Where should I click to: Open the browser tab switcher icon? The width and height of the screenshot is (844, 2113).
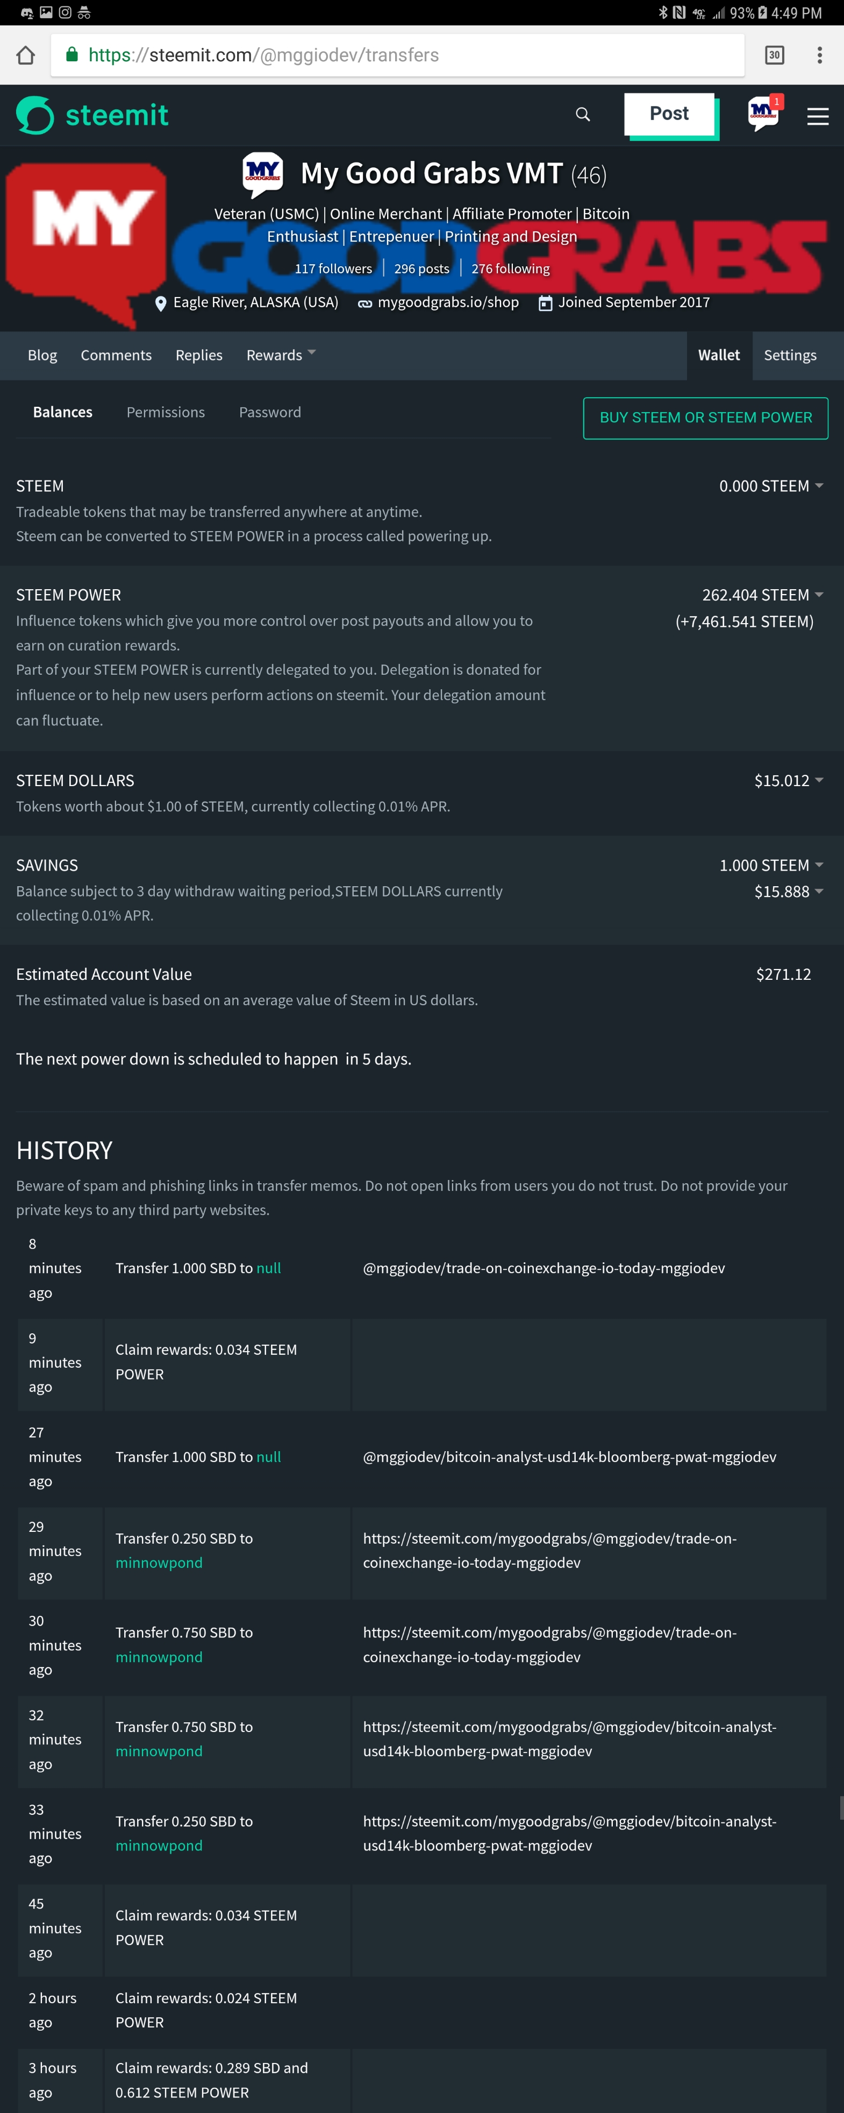tap(774, 55)
